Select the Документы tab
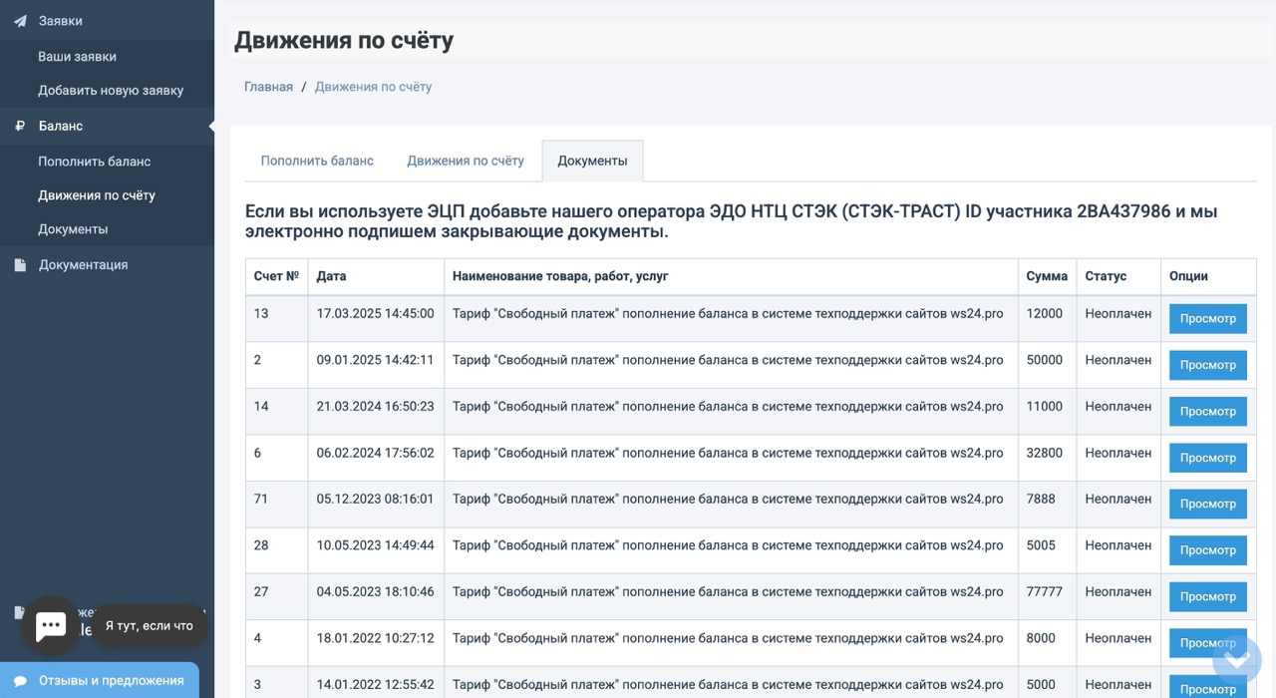Image resolution: width=1276 pixels, height=698 pixels. coord(592,161)
